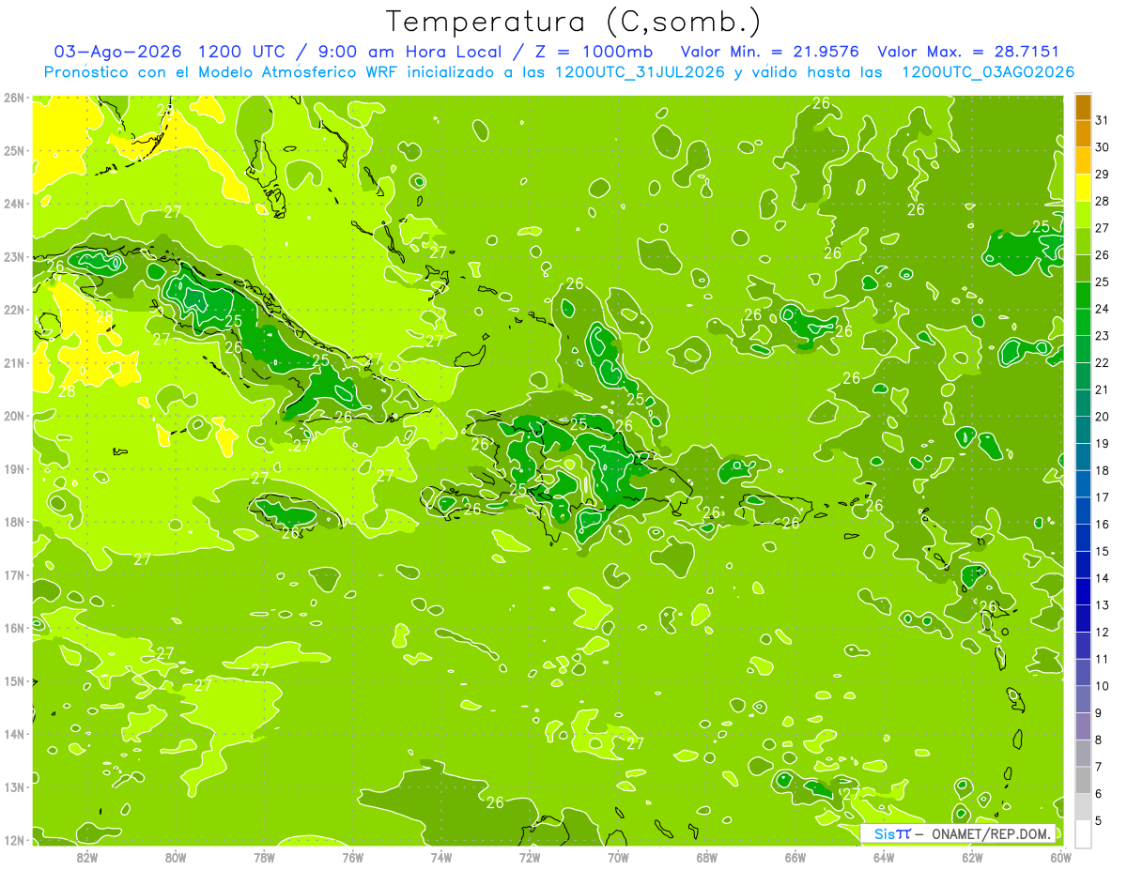Click the 18N latitude axis label

[14, 522]
